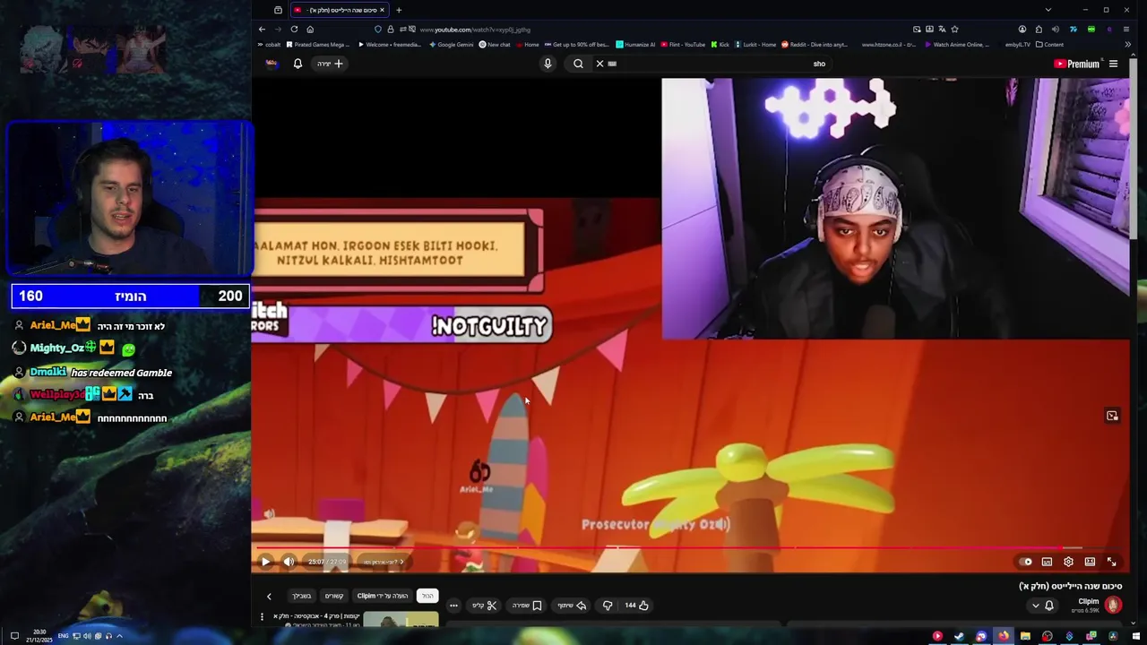Seek on the red video progress bar
This screenshot has width=1147, height=645.
click(690, 547)
